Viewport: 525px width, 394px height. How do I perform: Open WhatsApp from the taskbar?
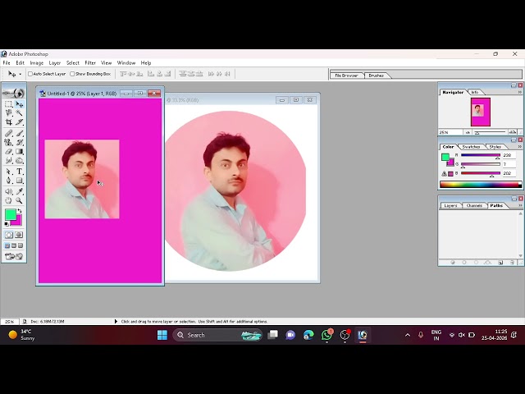point(326,335)
